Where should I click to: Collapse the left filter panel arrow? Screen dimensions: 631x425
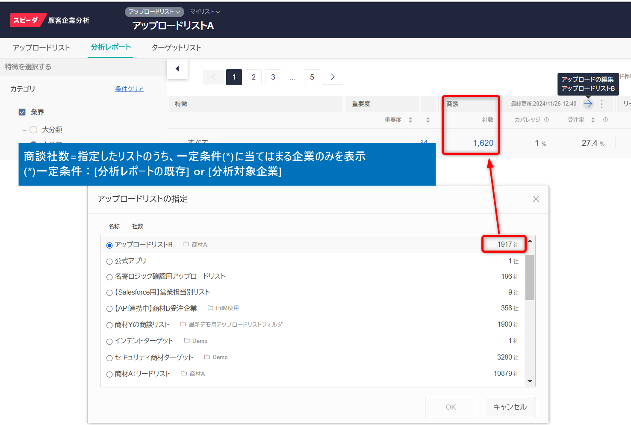pyautogui.click(x=177, y=69)
